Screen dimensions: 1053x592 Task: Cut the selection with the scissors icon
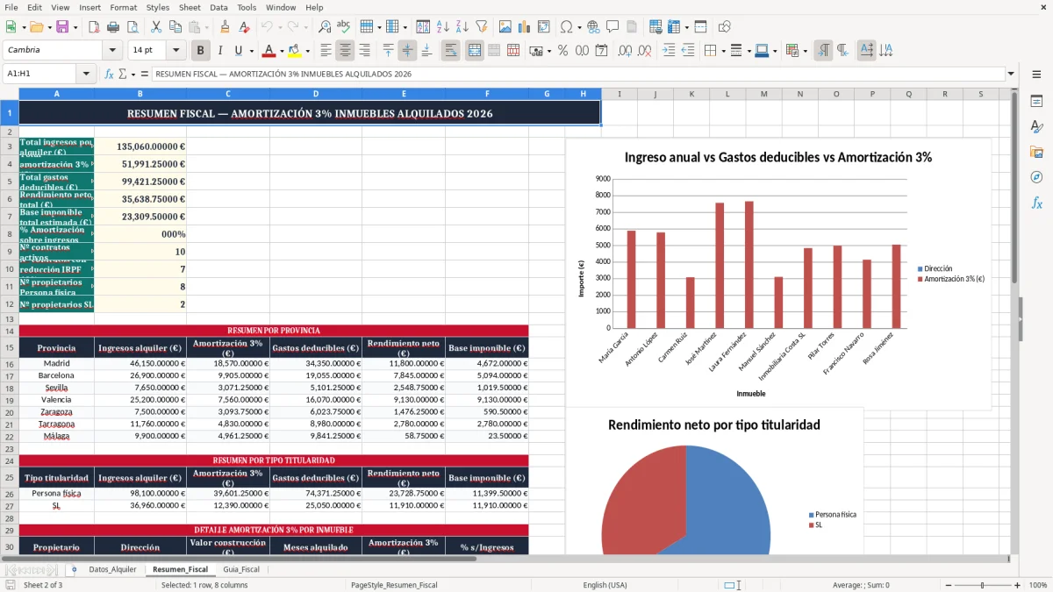coord(155,27)
